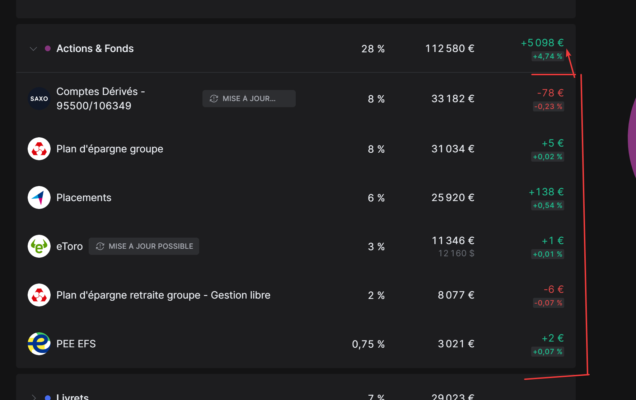The image size is (636, 400).
Task: Click the sync icon in Saxo update button
Action: 214,99
